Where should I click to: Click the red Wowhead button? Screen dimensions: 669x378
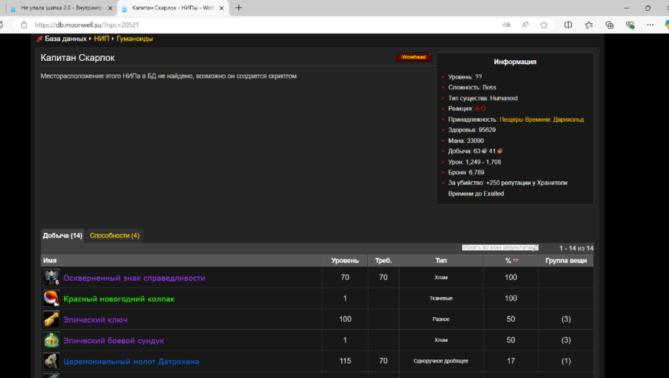point(413,58)
